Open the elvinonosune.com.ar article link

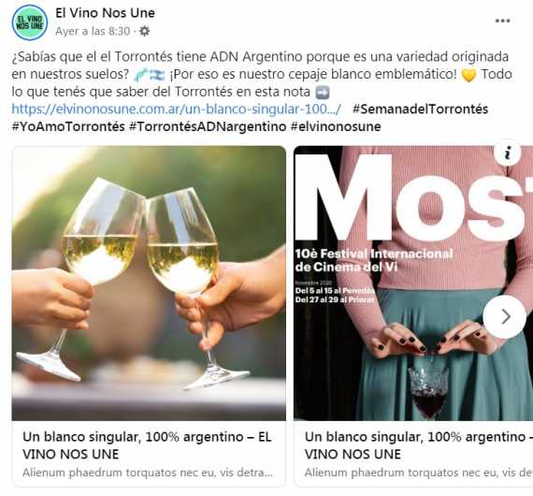coord(177,109)
